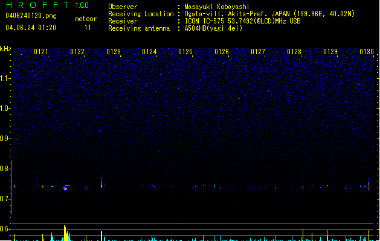Click the 0127 time marker
Screen dimensions: 380x241
coord(258,52)
